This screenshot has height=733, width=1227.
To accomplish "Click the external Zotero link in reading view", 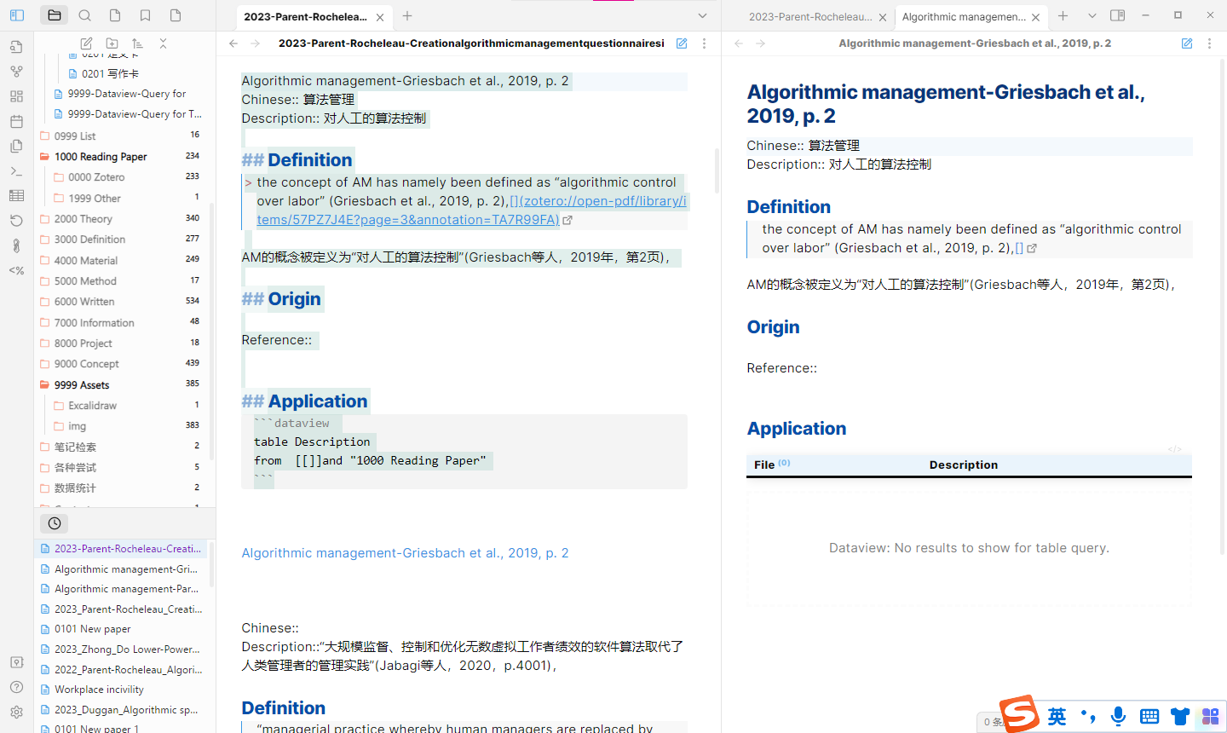I will 1026,248.
